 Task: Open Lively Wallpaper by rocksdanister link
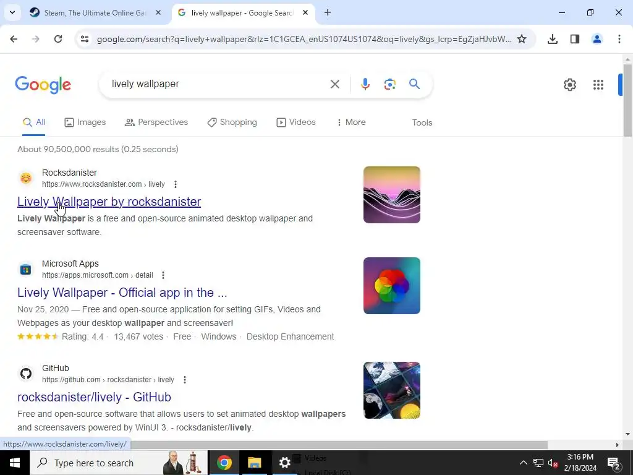tap(109, 202)
